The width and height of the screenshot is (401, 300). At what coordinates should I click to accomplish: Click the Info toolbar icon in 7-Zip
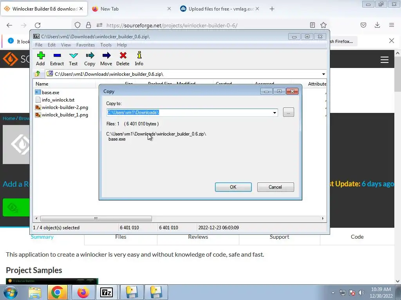[139, 59]
